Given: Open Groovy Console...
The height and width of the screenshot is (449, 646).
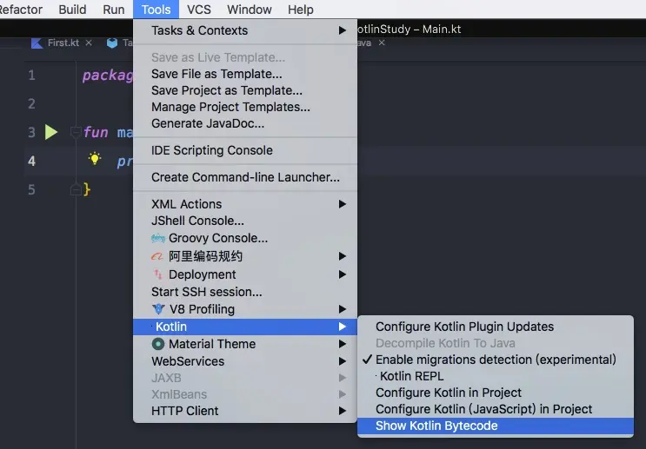Looking at the screenshot, I should click(x=245, y=238).
